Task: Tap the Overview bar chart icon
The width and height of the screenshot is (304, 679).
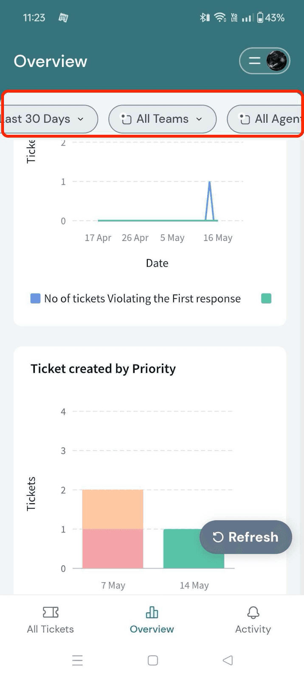Action: [152, 612]
